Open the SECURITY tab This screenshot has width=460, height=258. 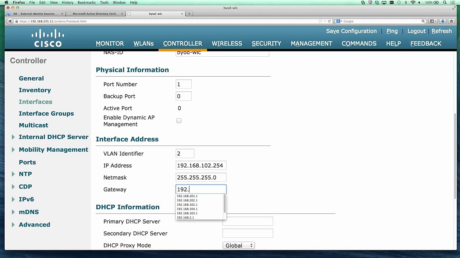pyautogui.click(x=266, y=43)
